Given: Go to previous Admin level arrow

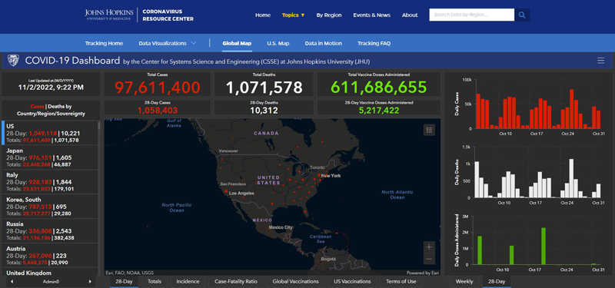Looking at the screenshot, I should tap(12, 281).
